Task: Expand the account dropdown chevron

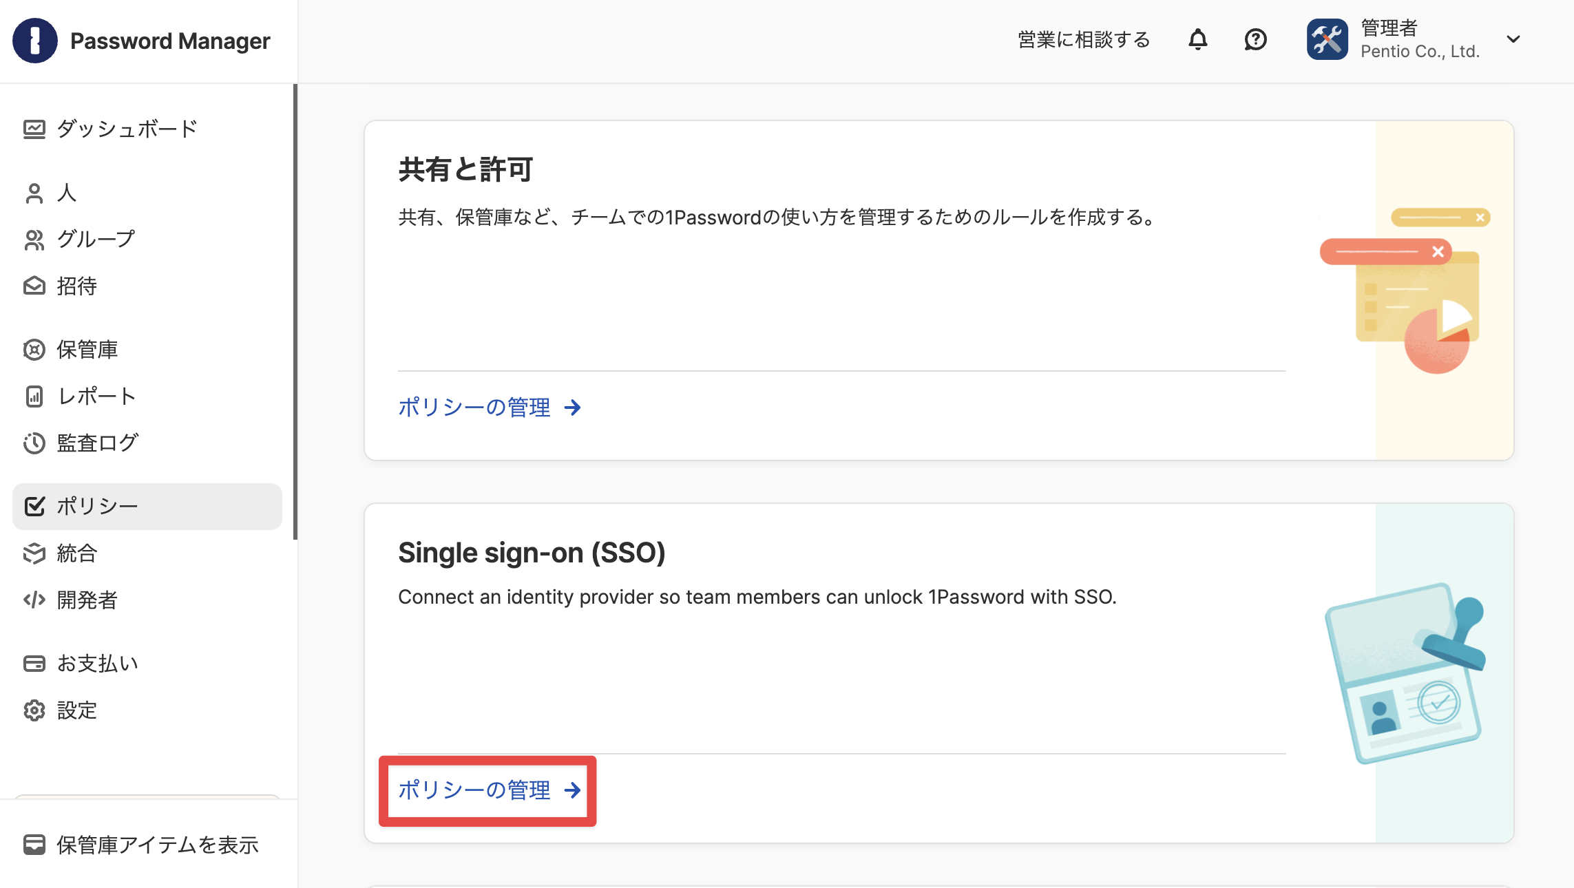Action: pos(1513,39)
